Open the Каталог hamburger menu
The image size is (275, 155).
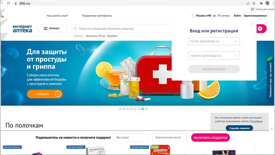53,29
